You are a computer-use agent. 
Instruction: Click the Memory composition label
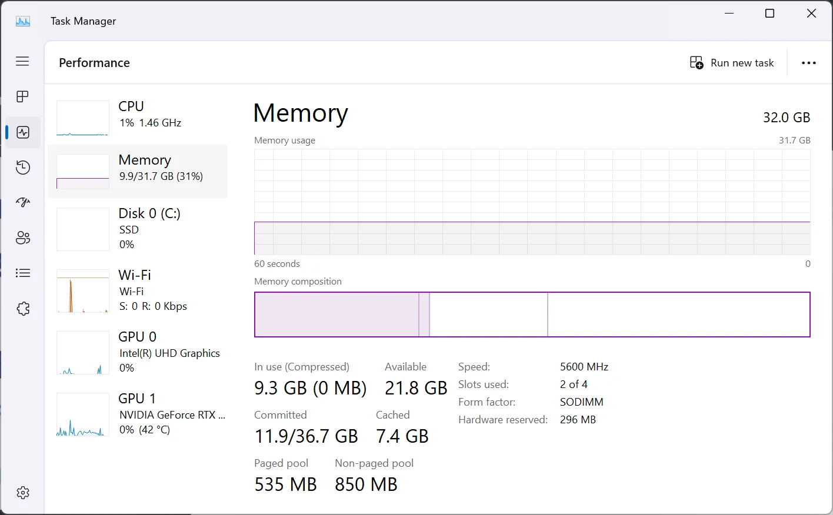point(298,282)
